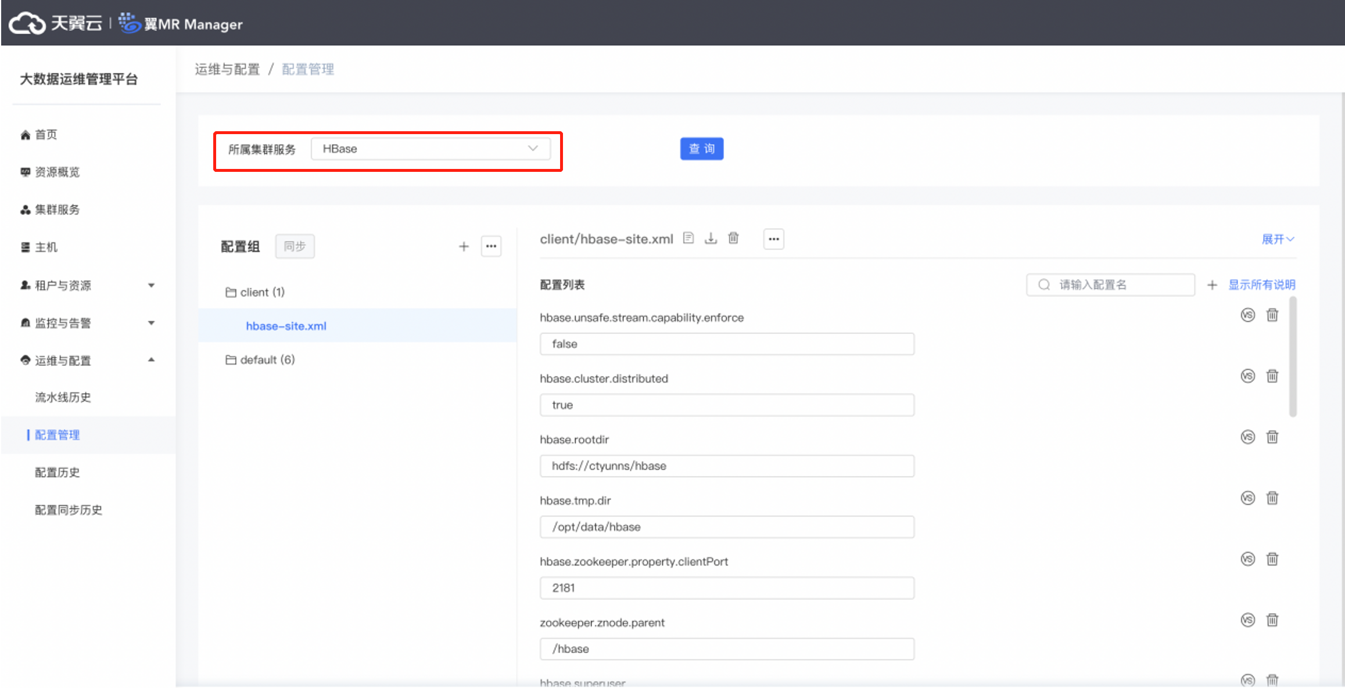The image size is (1345, 688).
Task: Delete the hbase.rootdir configuration entry
Action: click(x=1272, y=437)
